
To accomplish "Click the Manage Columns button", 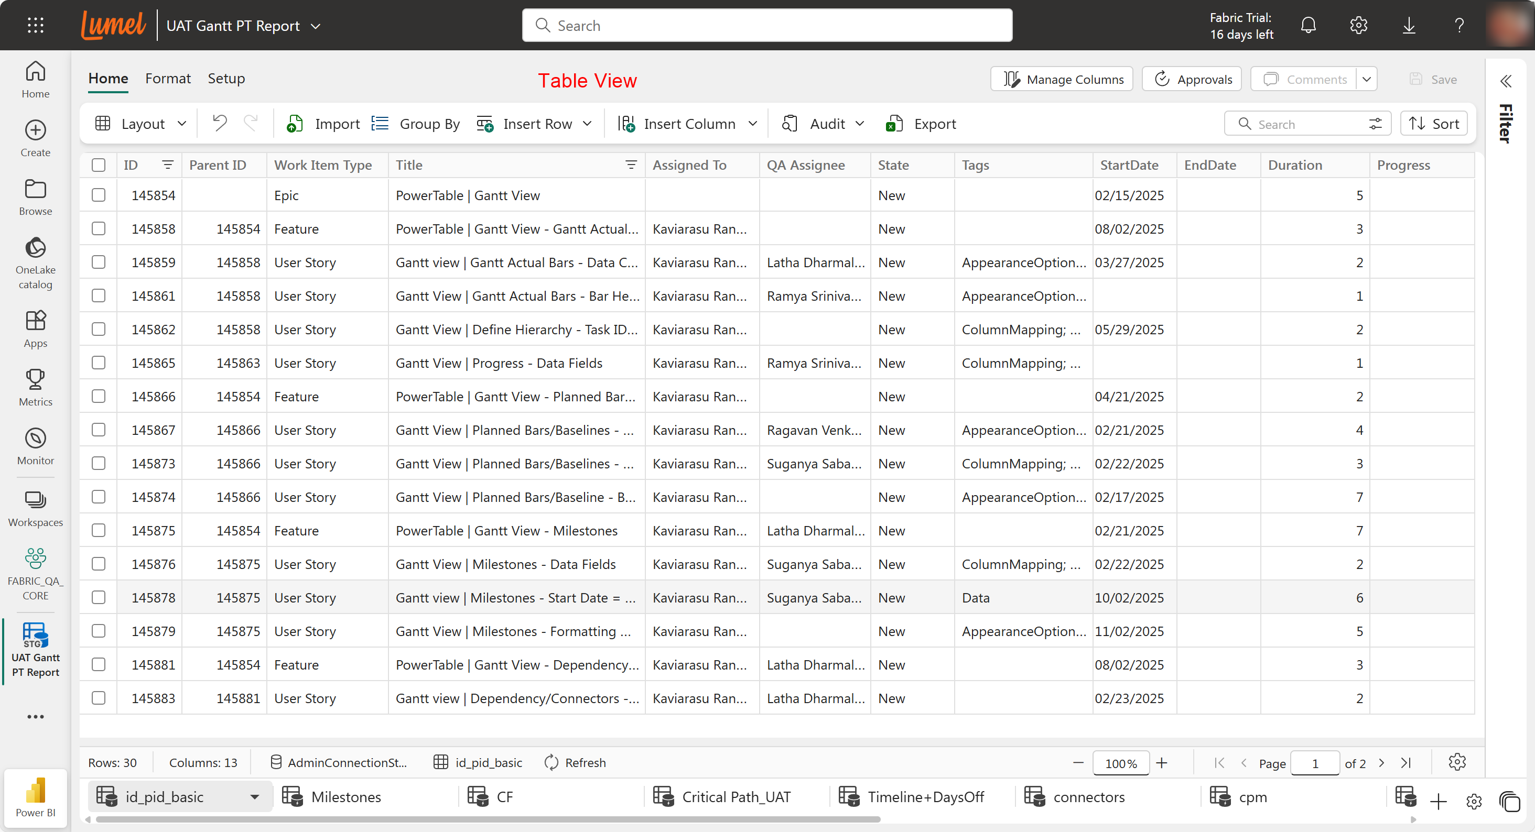I will click(x=1062, y=79).
